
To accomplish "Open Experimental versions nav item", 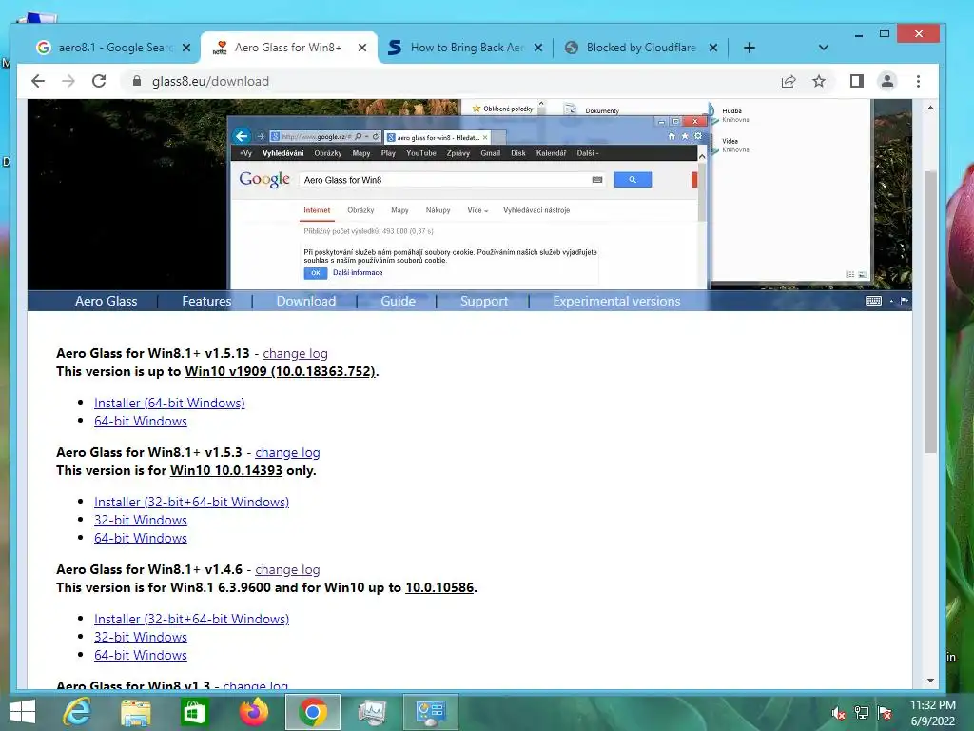I will pos(616,302).
